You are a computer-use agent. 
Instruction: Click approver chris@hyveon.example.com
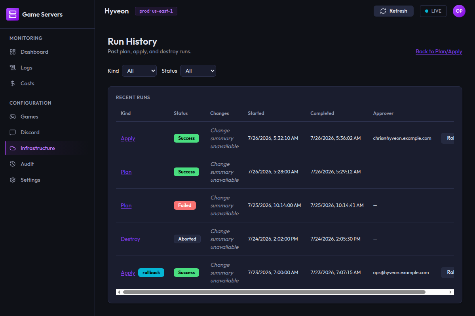tap(402, 138)
